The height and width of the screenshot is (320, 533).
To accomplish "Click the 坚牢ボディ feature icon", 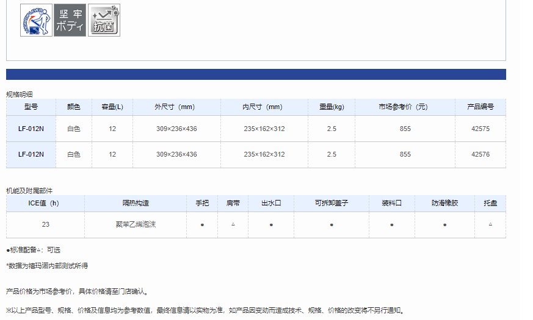I will (70, 20).
